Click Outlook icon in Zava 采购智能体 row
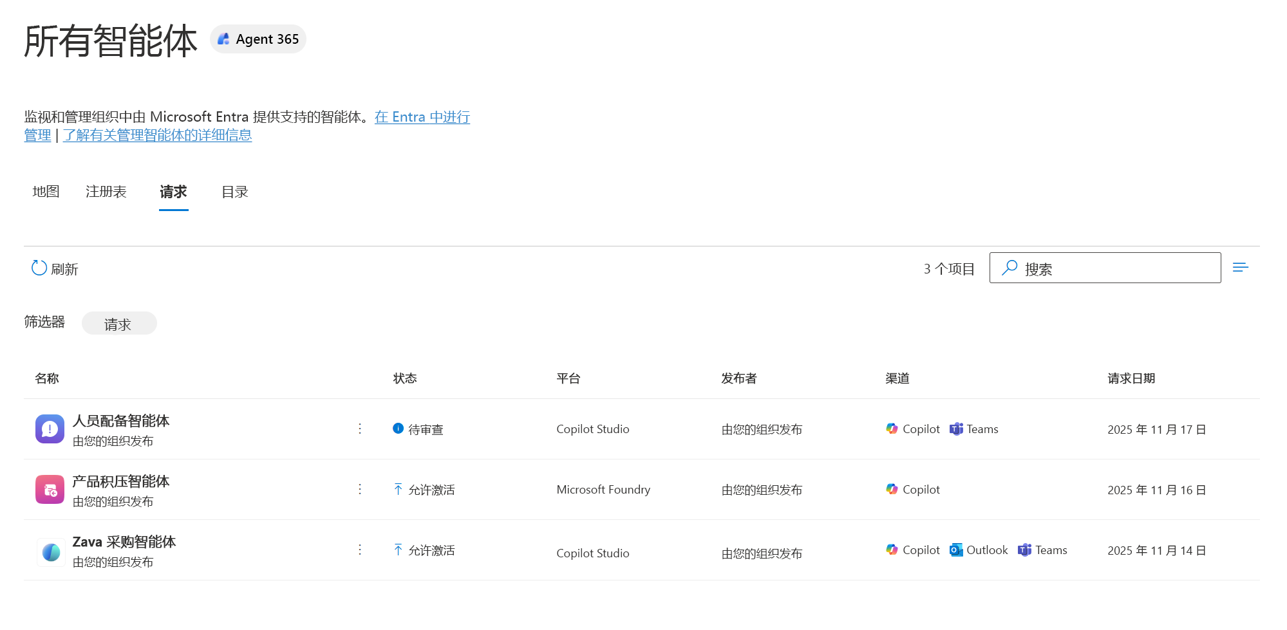The image size is (1287, 630). pos(956,550)
